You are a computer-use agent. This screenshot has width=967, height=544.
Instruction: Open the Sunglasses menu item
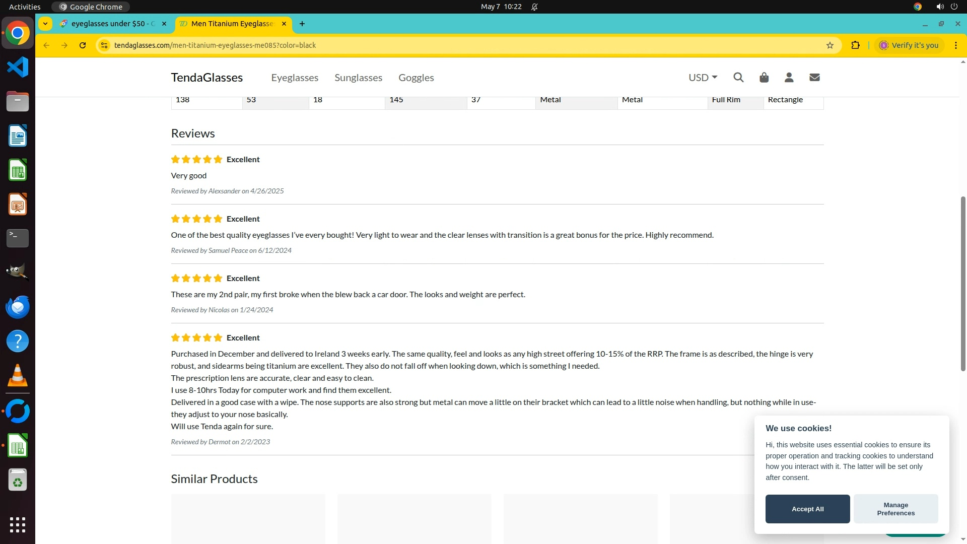pyautogui.click(x=358, y=78)
